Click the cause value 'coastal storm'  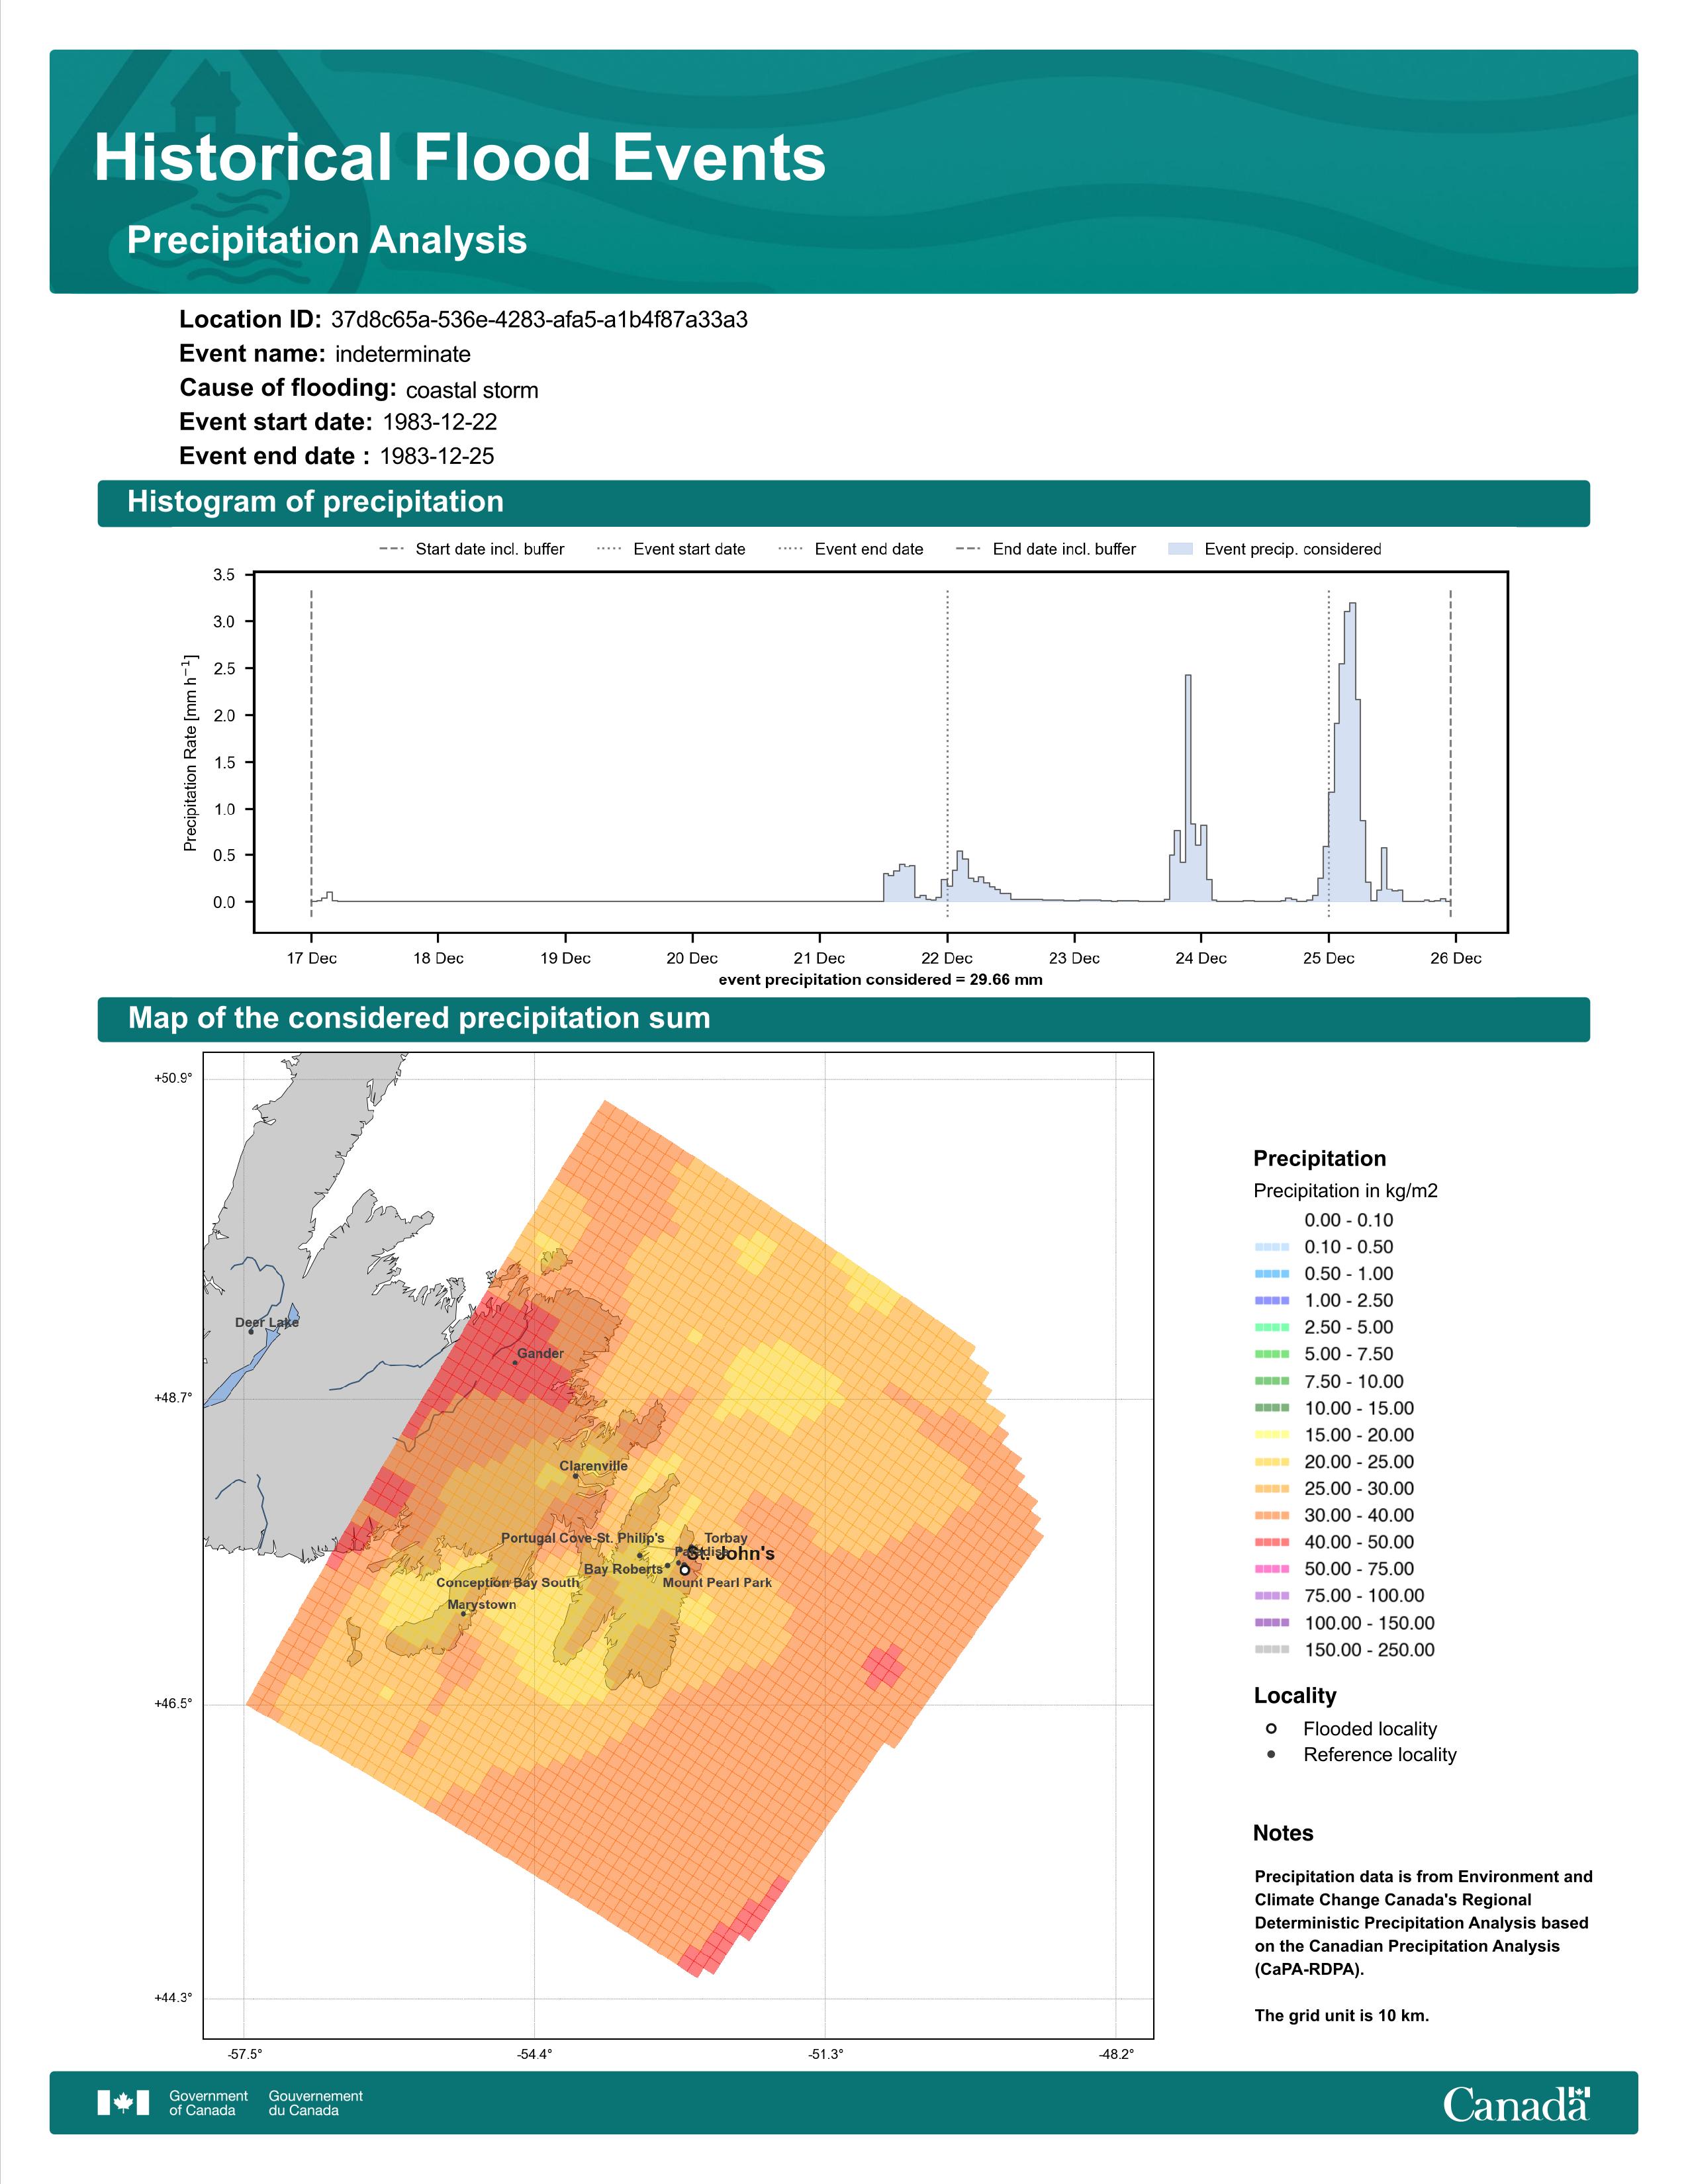(x=472, y=390)
